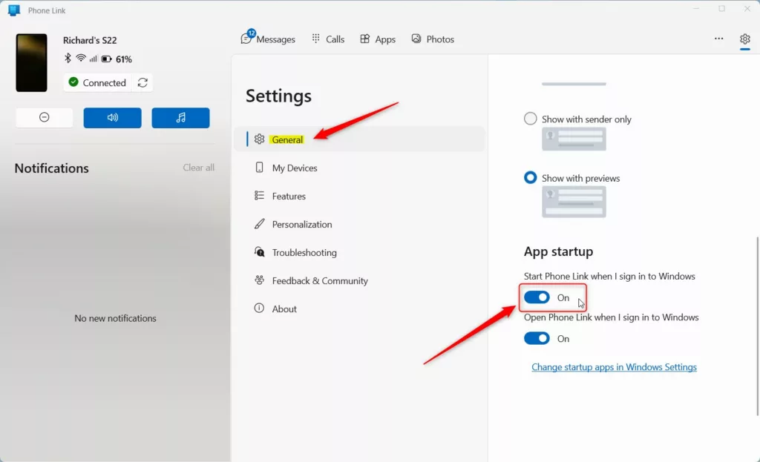Click the phone Wi-Fi status icon
760x462 pixels.
[x=80, y=58]
